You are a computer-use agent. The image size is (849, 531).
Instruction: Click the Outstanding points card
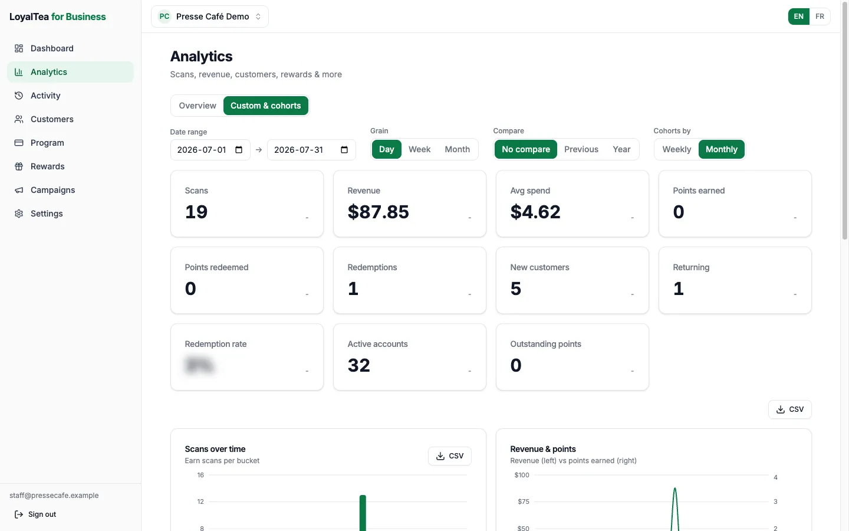point(572,357)
